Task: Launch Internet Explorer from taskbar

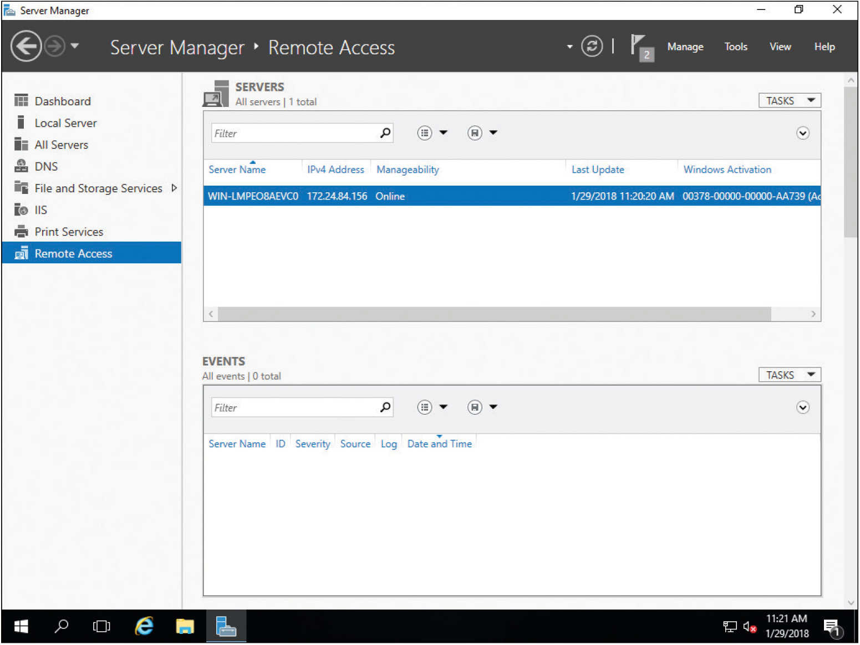Action: 144,627
